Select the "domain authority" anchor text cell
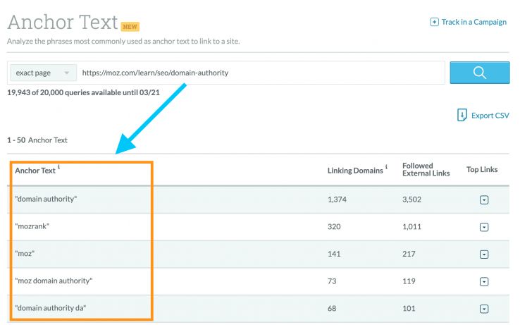The image size is (520, 325). click(x=46, y=200)
